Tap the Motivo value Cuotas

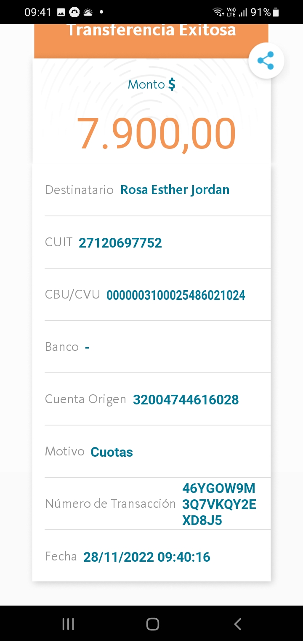(x=112, y=452)
